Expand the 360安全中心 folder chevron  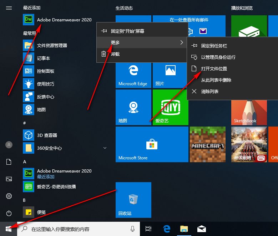(x=105, y=148)
